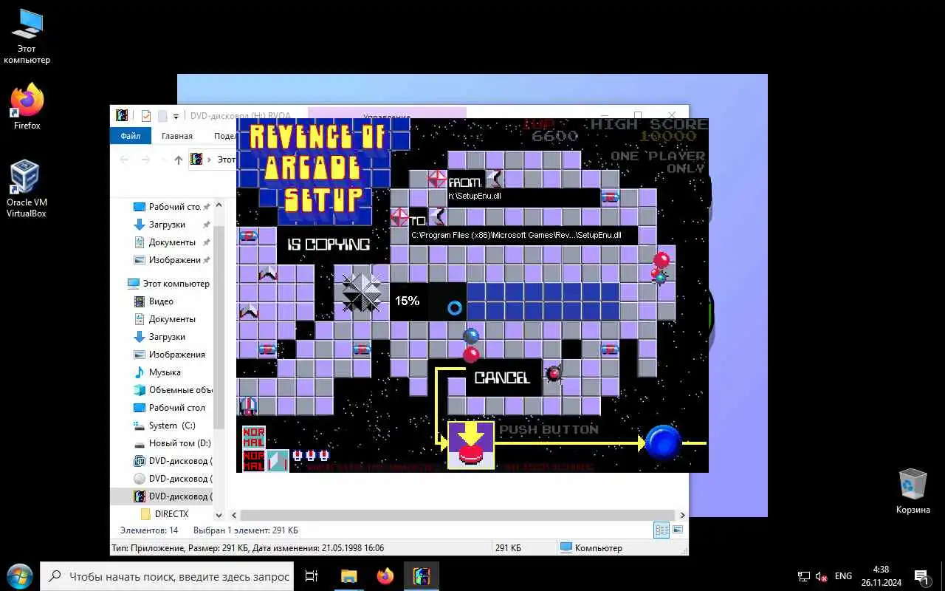Viewport: 945px width, 591px height.
Task: Open Объемные объекты in sidebar
Action: pos(172,390)
